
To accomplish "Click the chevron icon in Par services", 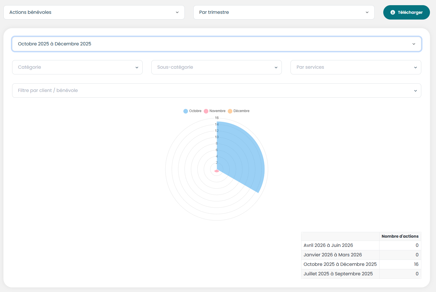I will pyautogui.click(x=415, y=68).
